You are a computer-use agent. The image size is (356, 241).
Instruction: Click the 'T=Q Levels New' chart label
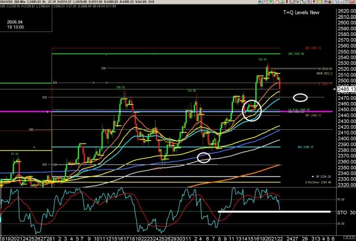[301, 13]
